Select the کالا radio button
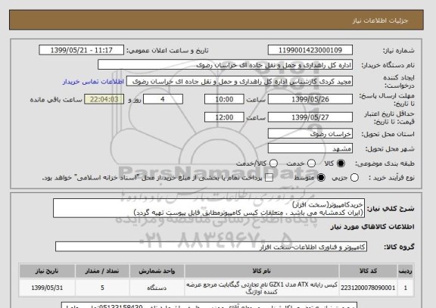Screen dimensions: 436x308 (x=341, y=163)
